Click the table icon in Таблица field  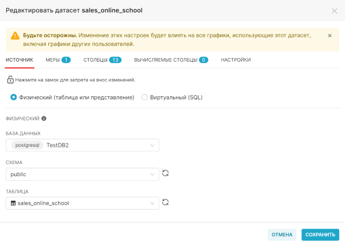[x=13, y=203]
